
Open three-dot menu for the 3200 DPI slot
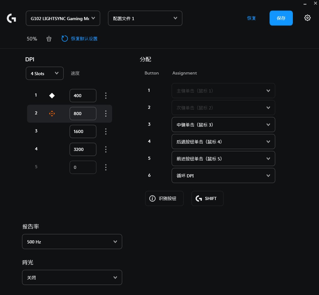click(106, 149)
